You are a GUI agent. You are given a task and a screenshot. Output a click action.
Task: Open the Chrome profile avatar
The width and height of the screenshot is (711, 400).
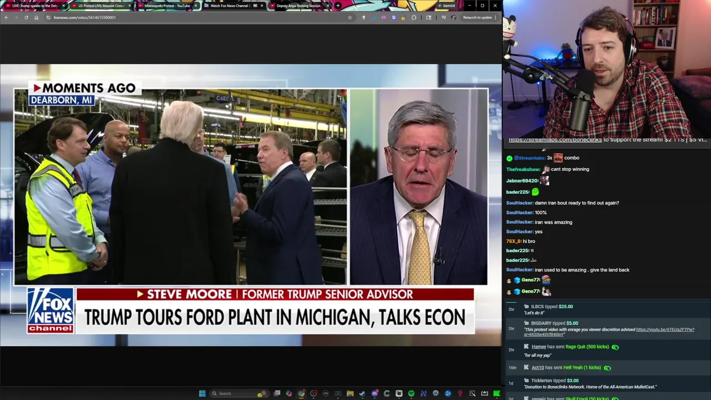[x=454, y=17]
